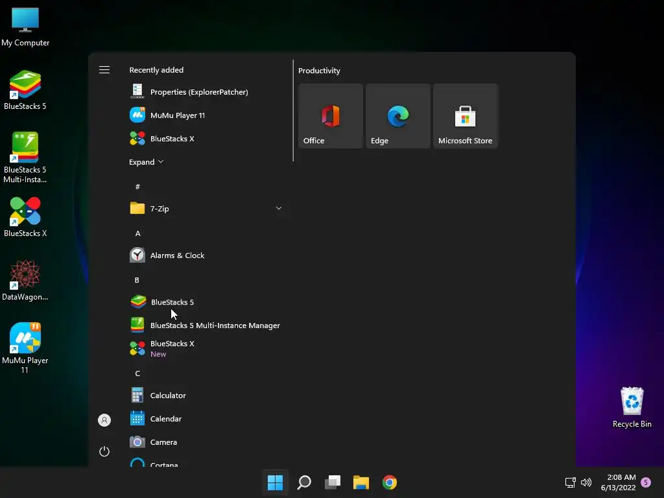Open the Calendar app

coord(206,419)
